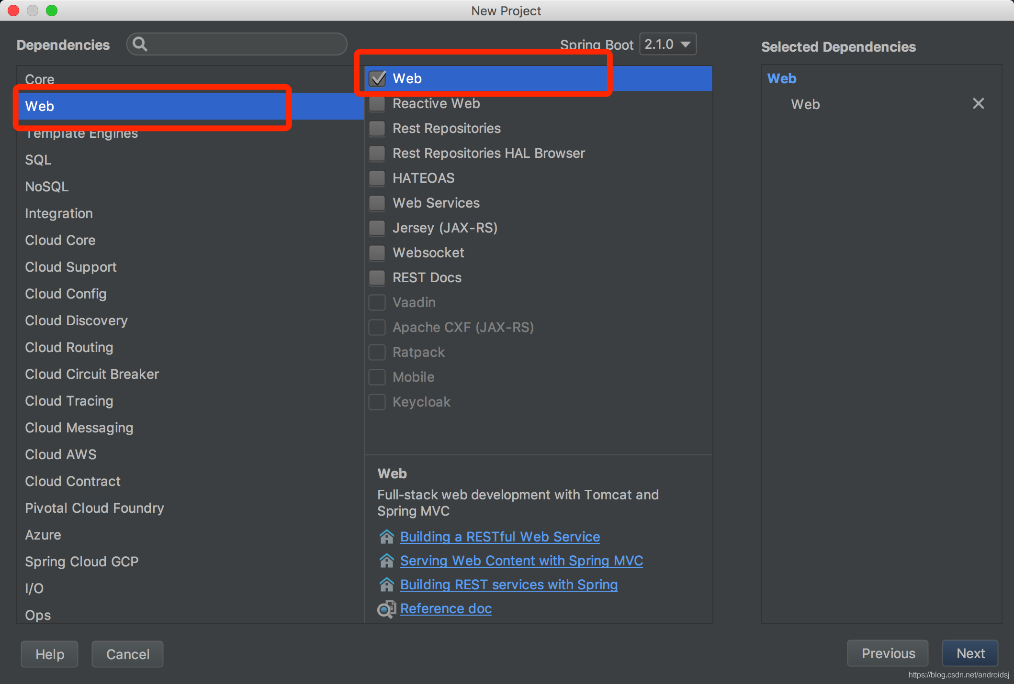Screen dimensions: 1014x684
Task: Remove Web from selected dependencies
Action: [978, 104]
